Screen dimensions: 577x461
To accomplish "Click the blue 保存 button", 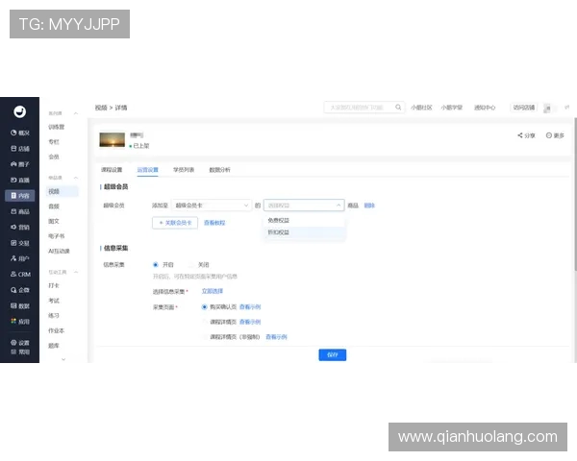I will pos(333,354).
